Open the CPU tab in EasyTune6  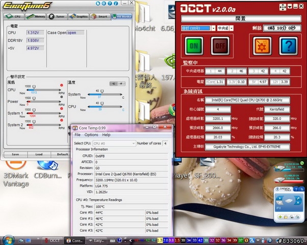point(14,17)
